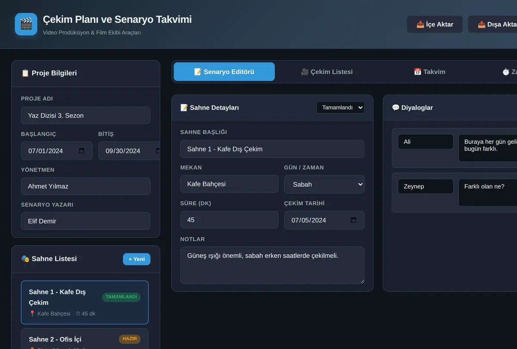
Task: Click Diyaloglar panel heading
Action: pos(412,108)
